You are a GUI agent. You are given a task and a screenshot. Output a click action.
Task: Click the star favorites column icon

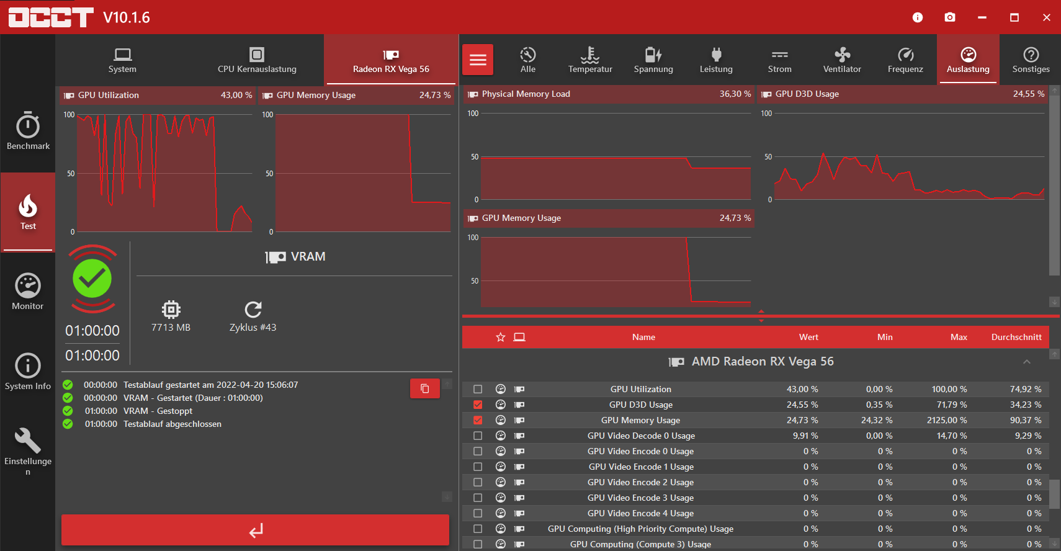[x=501, y=337]
